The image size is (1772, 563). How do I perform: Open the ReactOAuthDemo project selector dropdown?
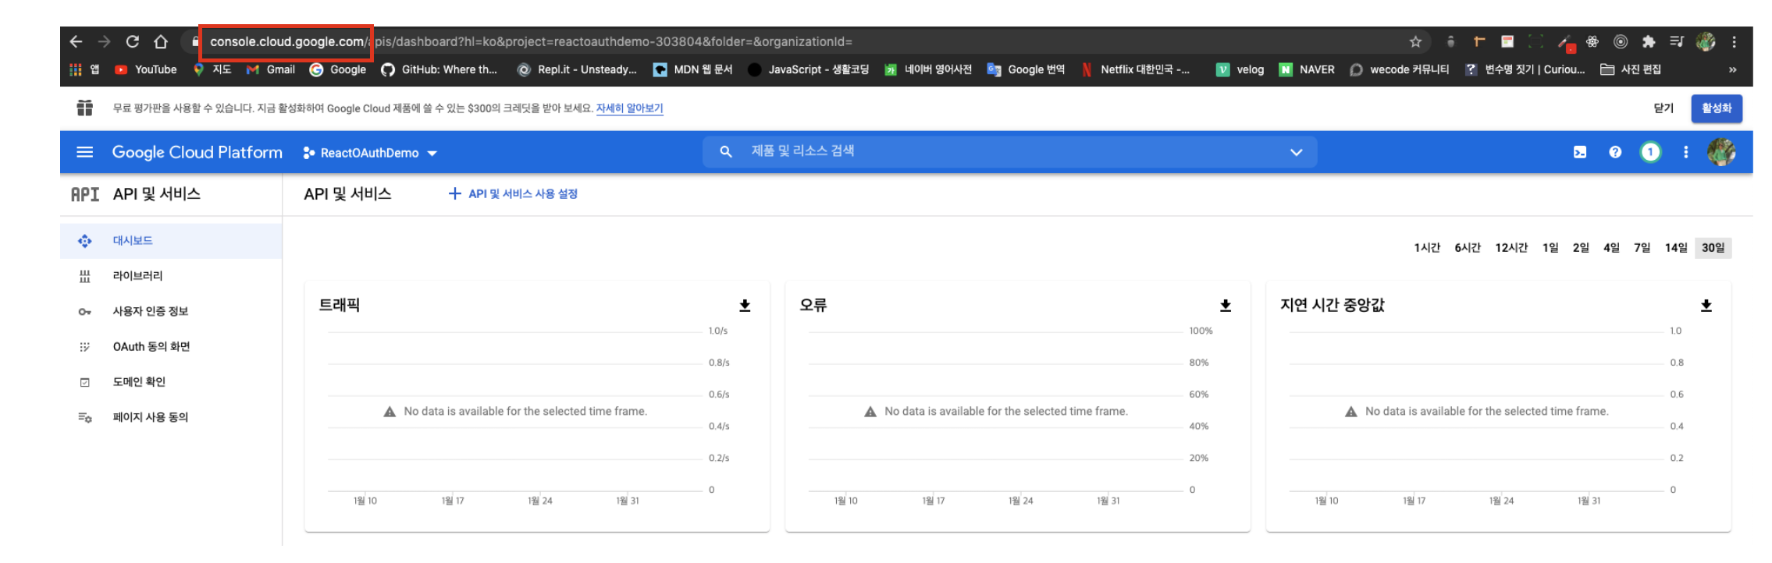[x=370, y=153]
